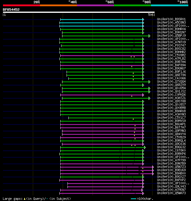Click the UniRef100_B9EUG9 label

click(x=171, y=170)
